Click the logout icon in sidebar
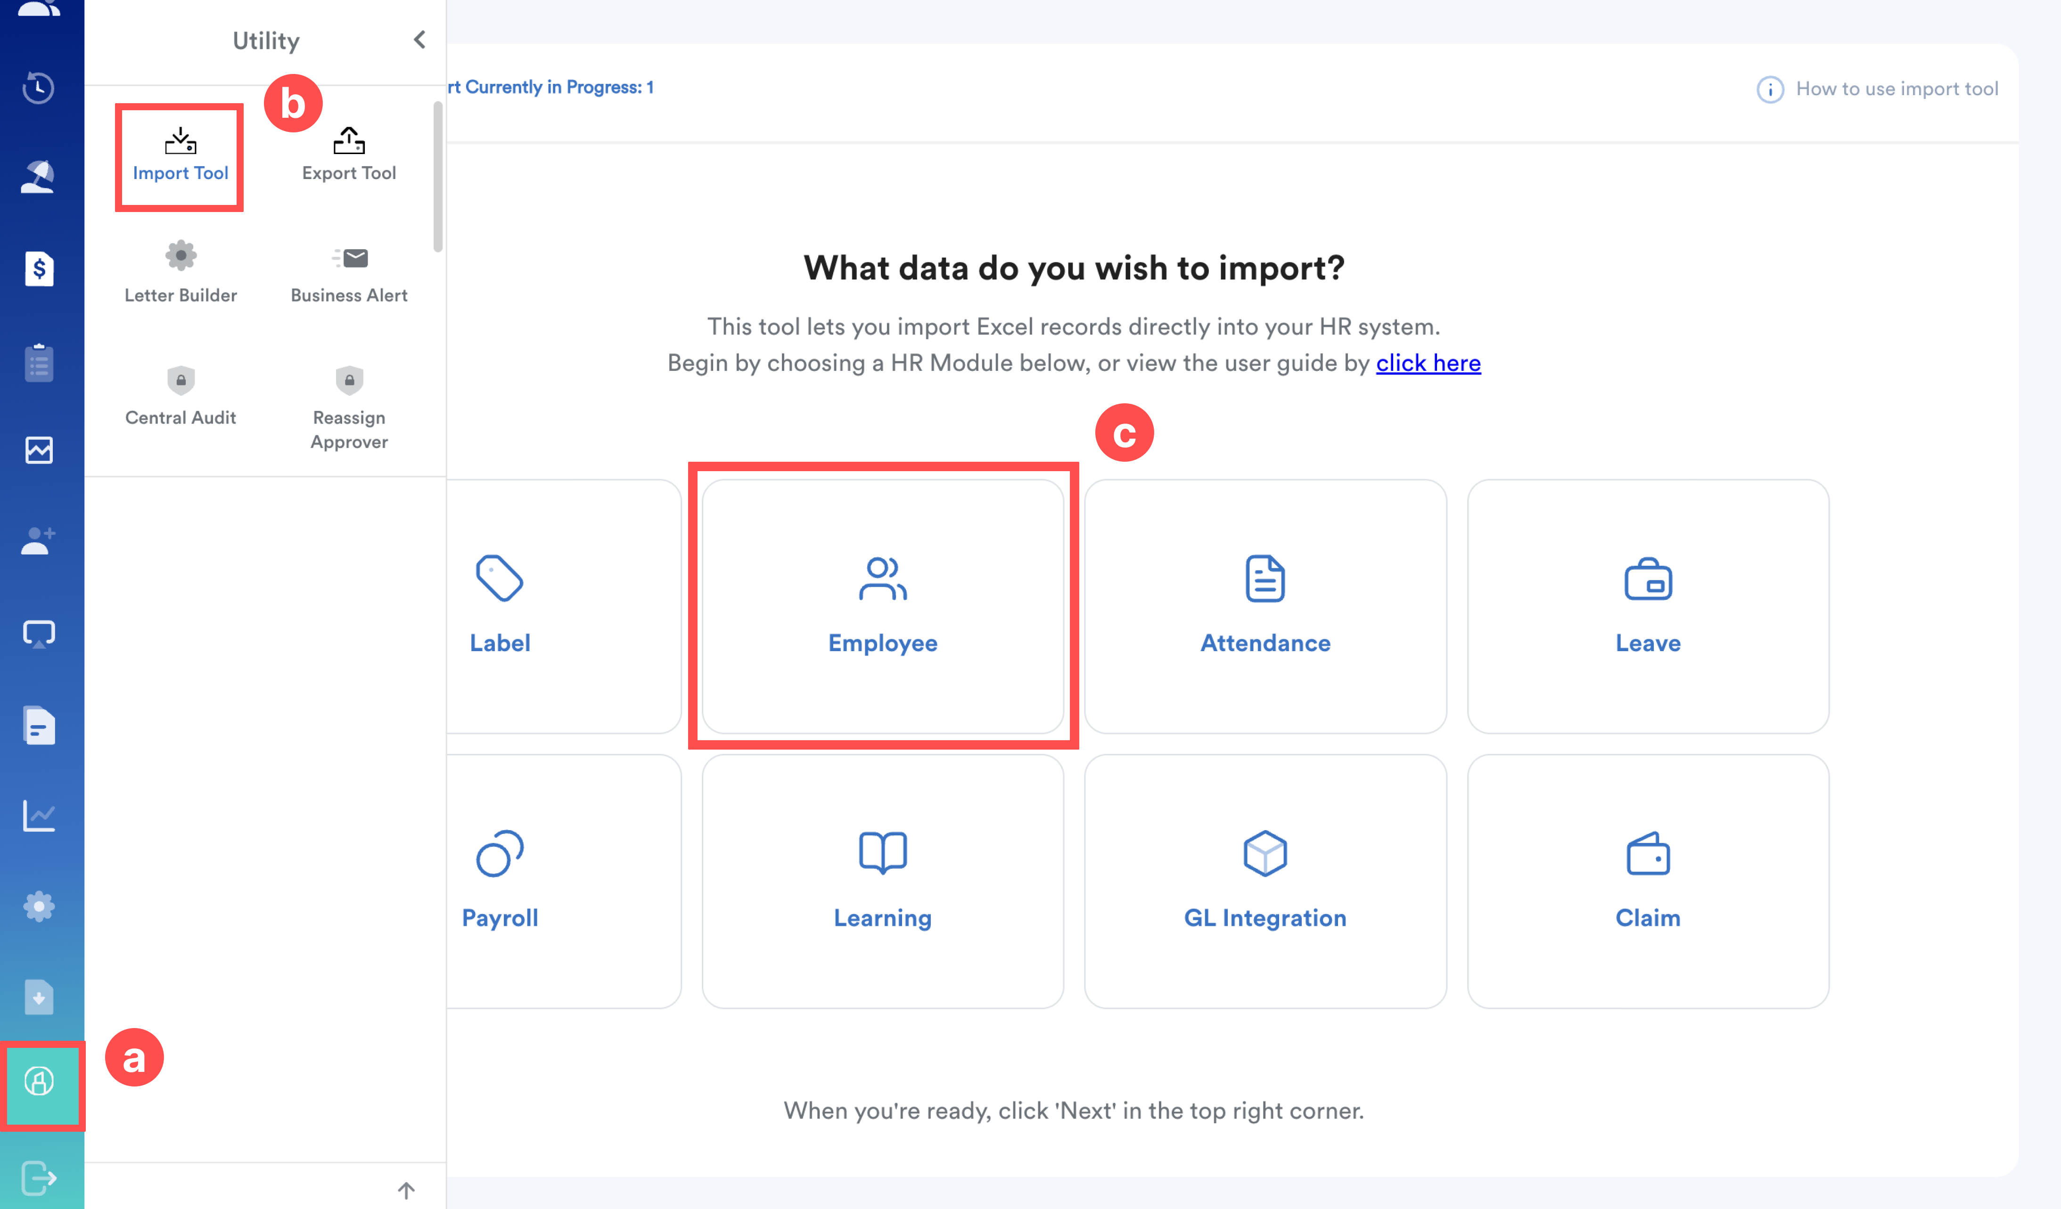The height and width of the screenshot is (1209, 2061). click(x=39, y=1178)
